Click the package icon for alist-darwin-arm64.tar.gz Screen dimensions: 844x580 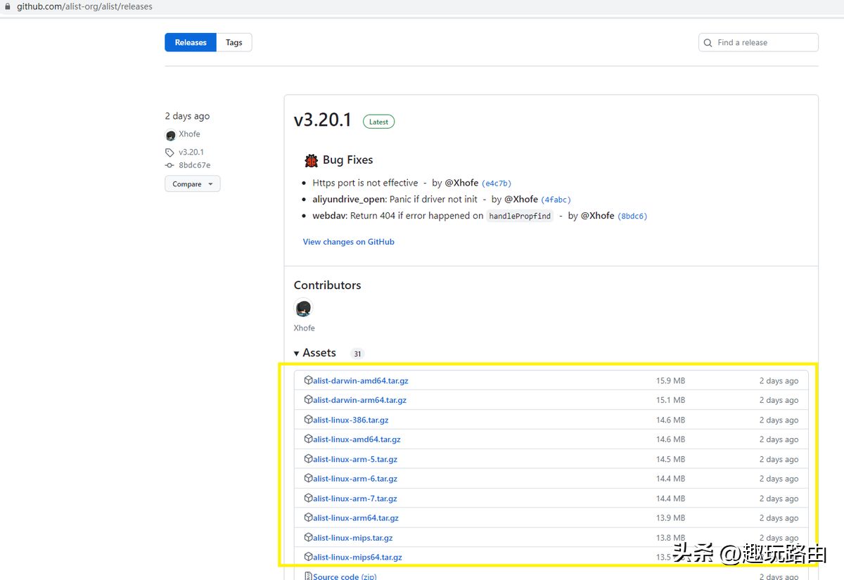[308, 400]
